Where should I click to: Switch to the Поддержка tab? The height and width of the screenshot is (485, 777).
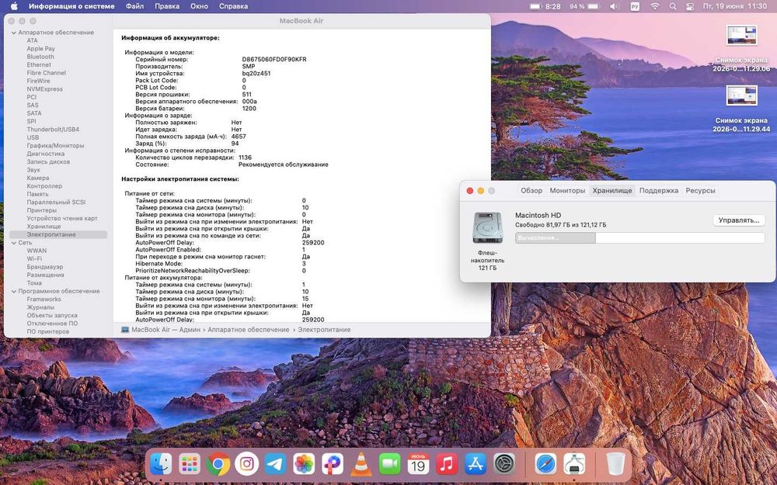click(659, 191)
